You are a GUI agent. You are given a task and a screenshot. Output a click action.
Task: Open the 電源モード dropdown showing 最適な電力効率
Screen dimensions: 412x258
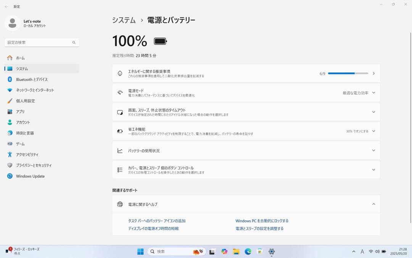(x=373, y=92)
